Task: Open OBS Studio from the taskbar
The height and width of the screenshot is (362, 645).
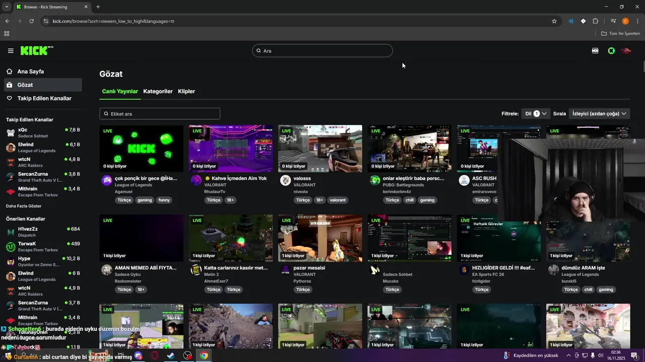Action: click(x=187, y=355)
